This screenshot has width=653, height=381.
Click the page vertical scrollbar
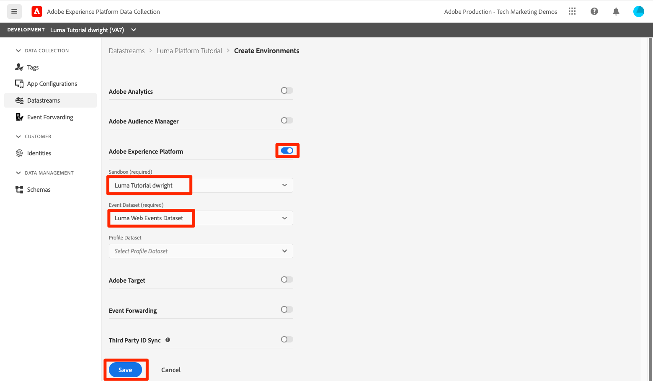650,209
